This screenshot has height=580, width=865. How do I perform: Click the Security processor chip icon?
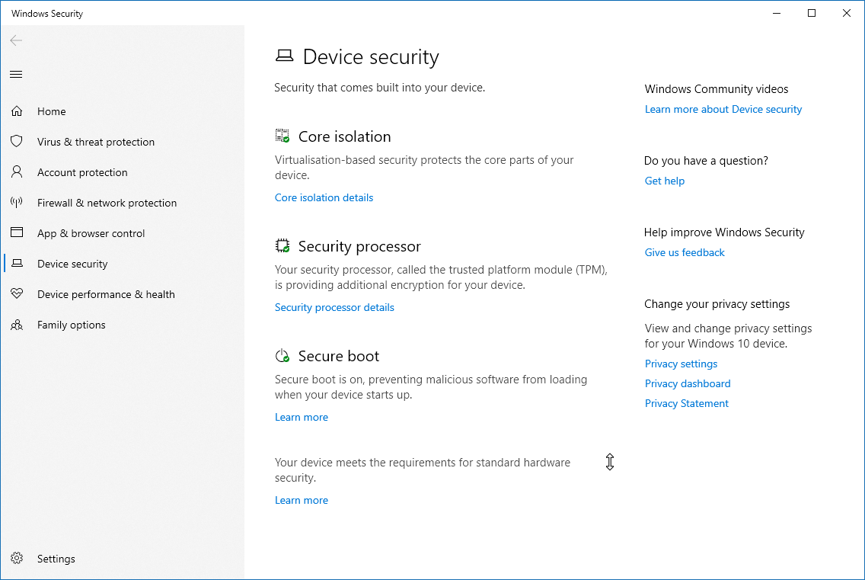tap(282, 246)
